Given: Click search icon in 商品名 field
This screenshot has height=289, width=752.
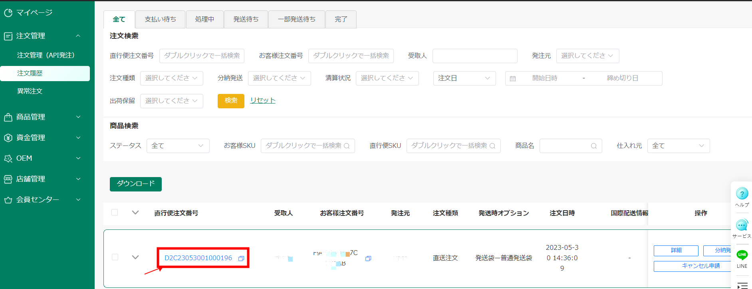Looking at the screenshot, I should 594,146.
